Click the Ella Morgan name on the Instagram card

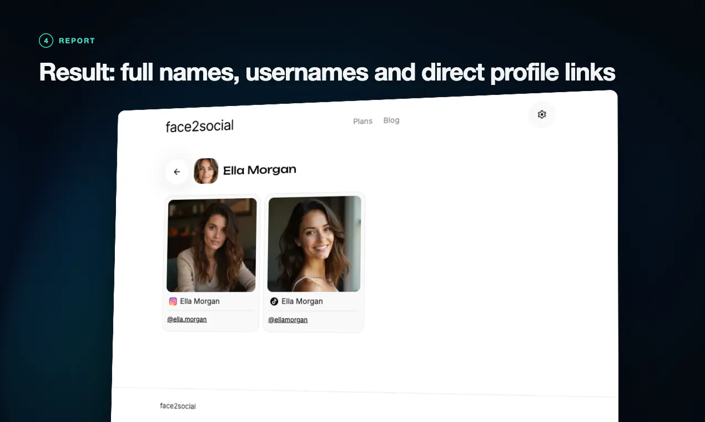point(200,302)
